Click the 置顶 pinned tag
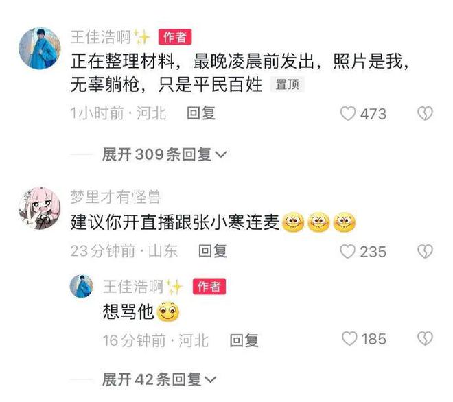Viewport: 453px width, 402px height. 287,84
